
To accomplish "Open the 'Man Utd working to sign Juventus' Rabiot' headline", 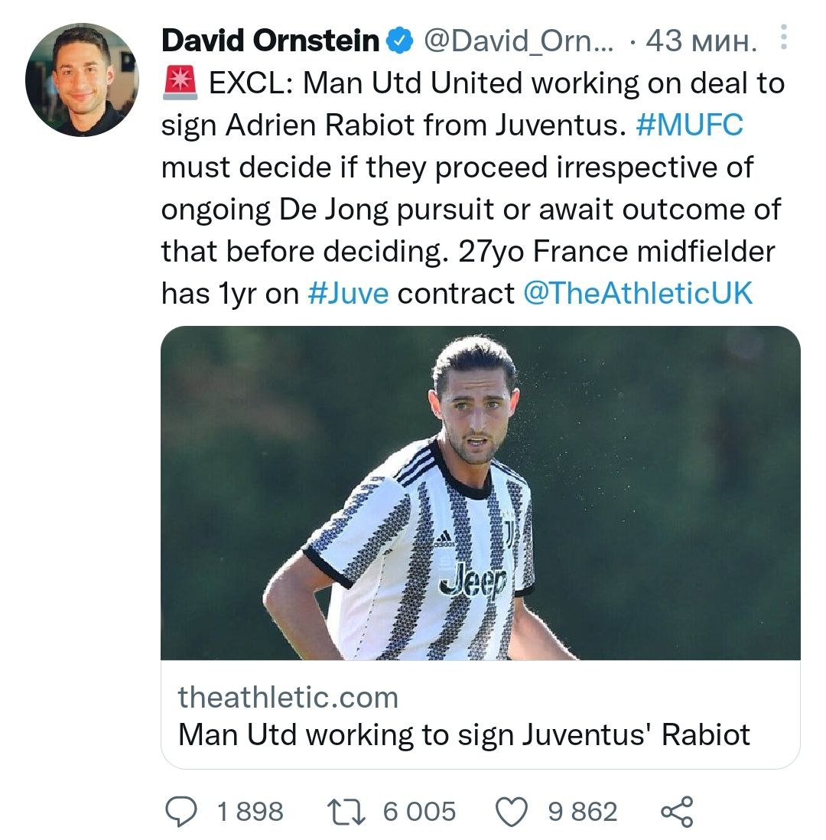I will (464, 734).
